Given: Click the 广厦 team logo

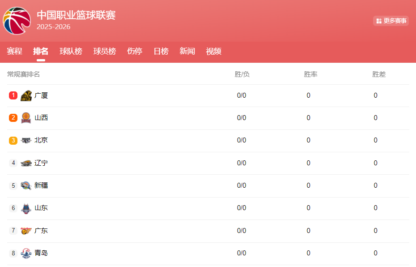Looking at the screenshot, I should [25, 95].
